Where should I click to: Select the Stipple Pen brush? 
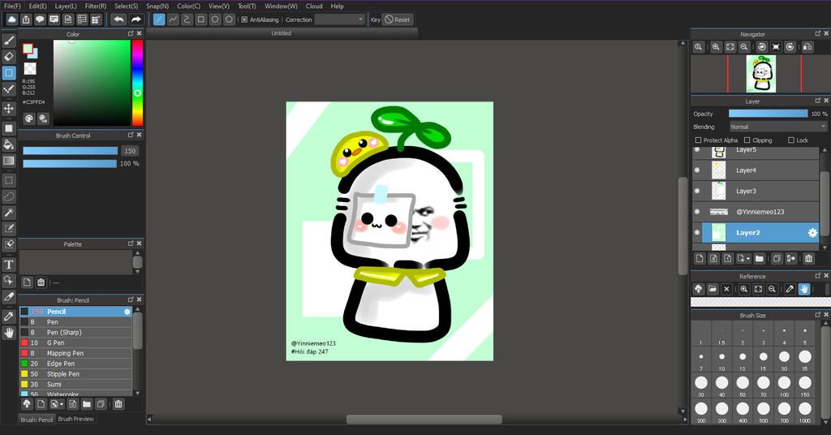click(x=75, y=373)
